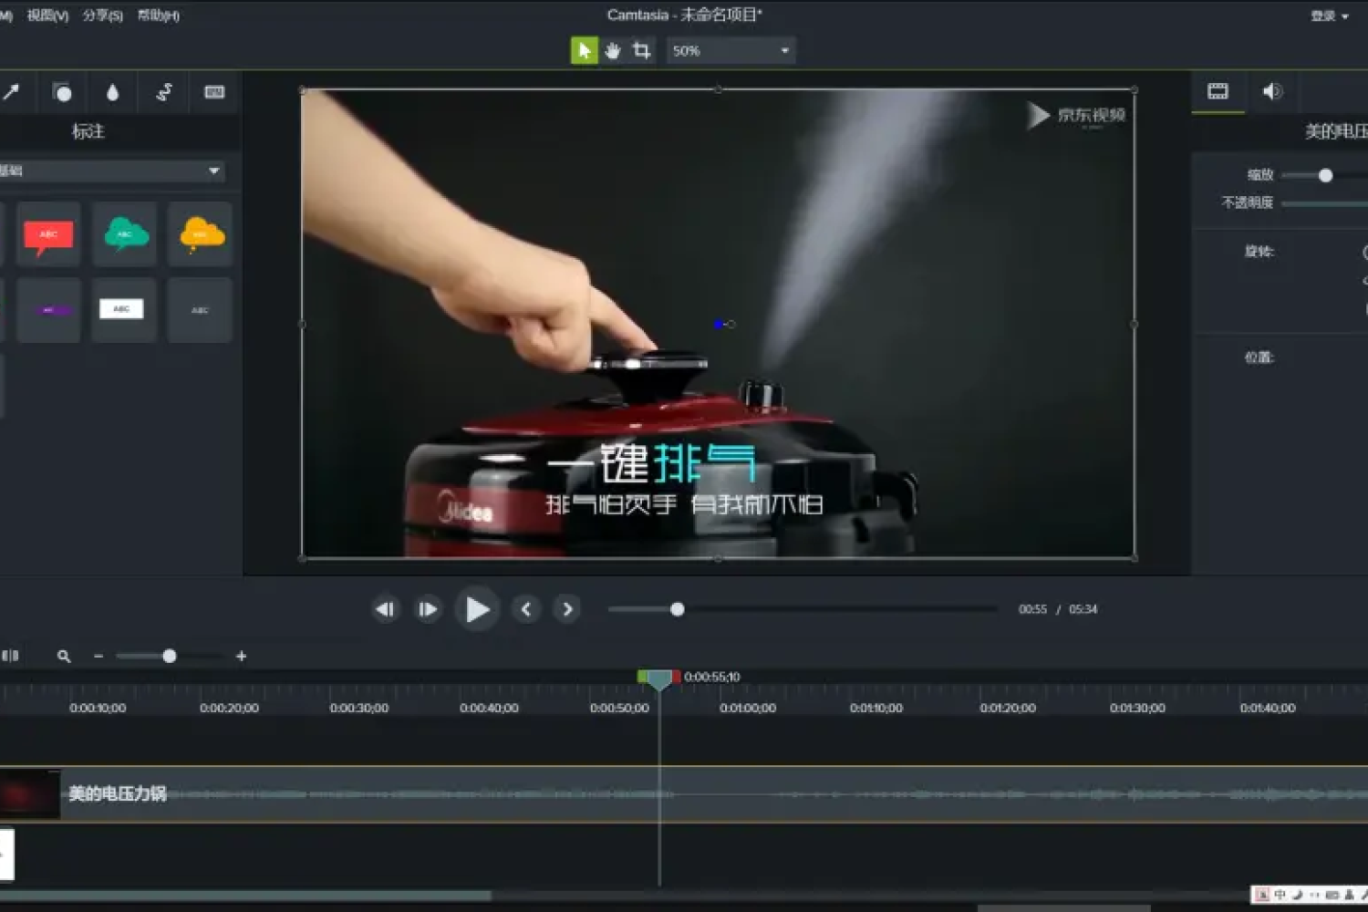Switch to sketch motion annotation tab

(164, 92)
